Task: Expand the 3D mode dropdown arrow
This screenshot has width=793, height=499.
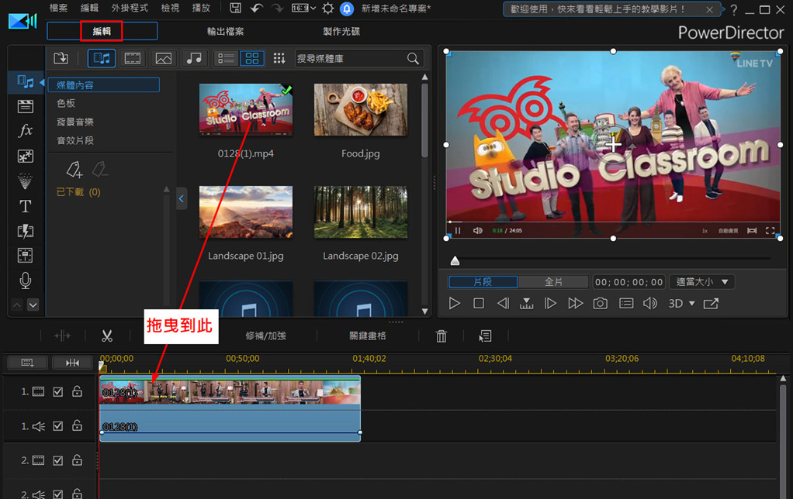Action: point(691,304)
